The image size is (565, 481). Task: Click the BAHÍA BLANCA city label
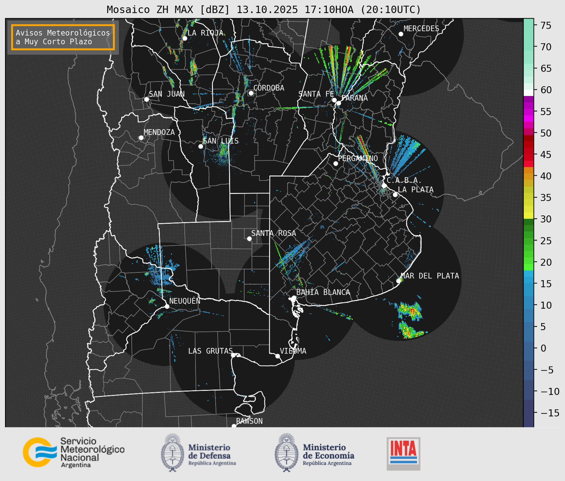323,292
